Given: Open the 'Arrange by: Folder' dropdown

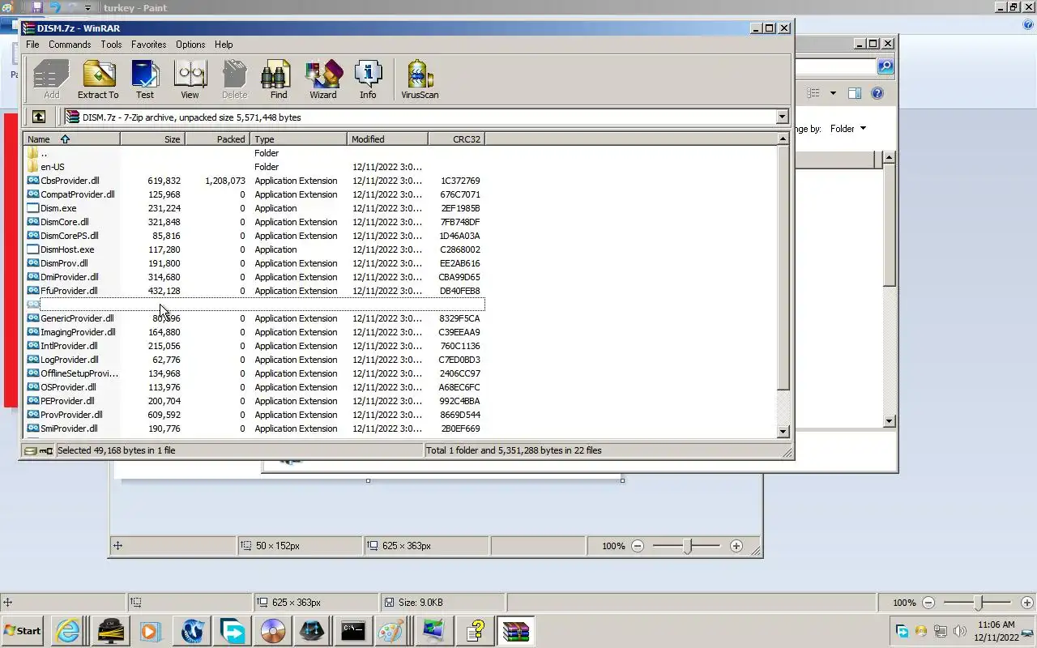Looking at the screenshot, I should [847, 128].
